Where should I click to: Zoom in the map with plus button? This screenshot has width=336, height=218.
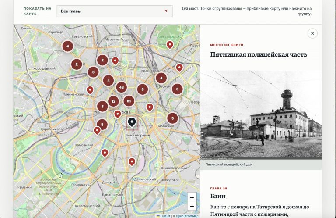pyautogui.click(x=192, y=197)
